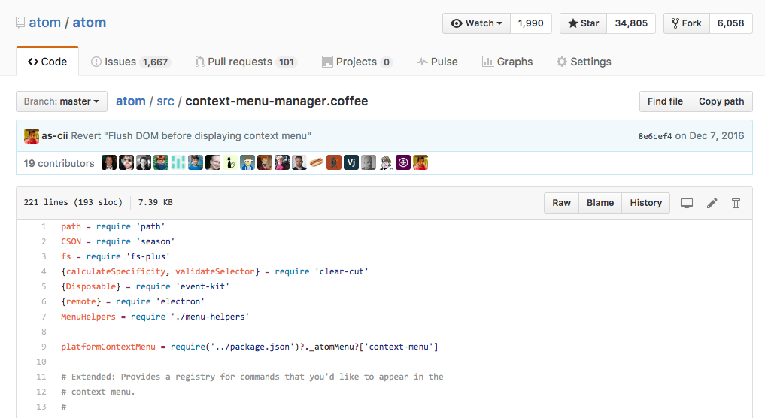Screen dimensions: 765x418
Task: Open file in desktop app icon
Action: pos(686,203)
